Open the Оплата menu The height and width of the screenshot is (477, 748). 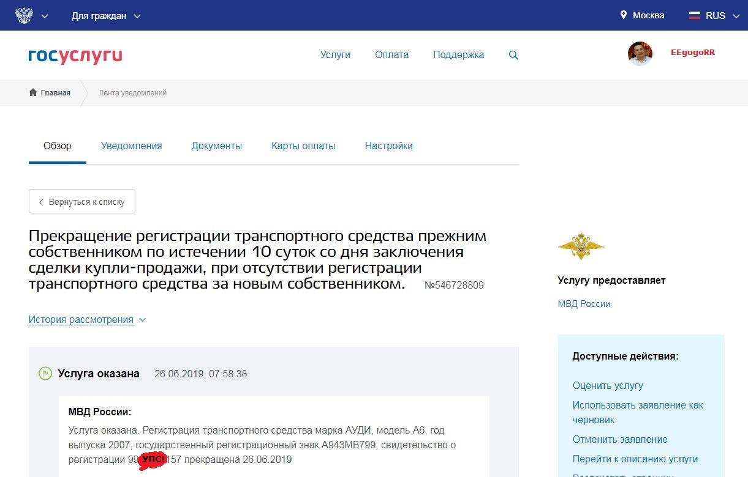coord(391,54)
